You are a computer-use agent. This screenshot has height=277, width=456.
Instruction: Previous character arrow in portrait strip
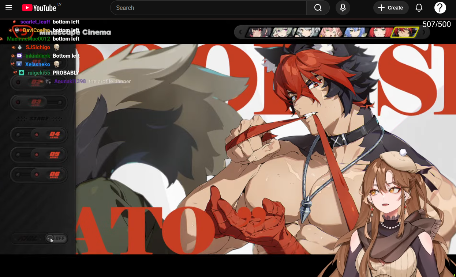click(240, 32)
